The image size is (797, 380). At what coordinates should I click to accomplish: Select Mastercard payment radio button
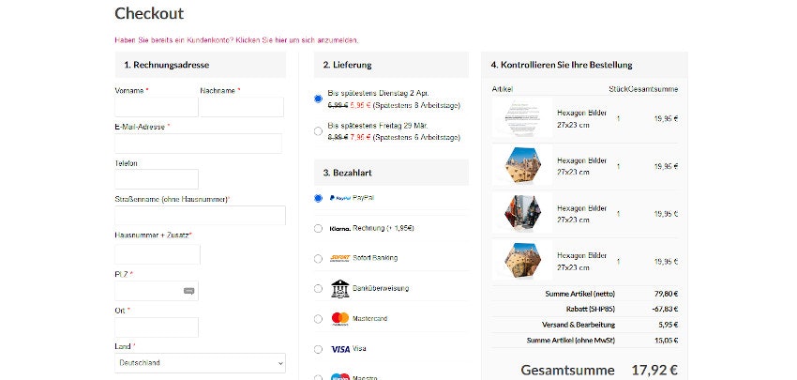point(319,318)
